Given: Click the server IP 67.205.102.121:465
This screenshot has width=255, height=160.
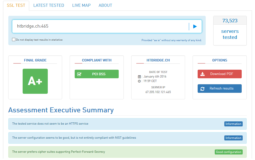Looking at the screenshot, I should [x=158, y=92].
